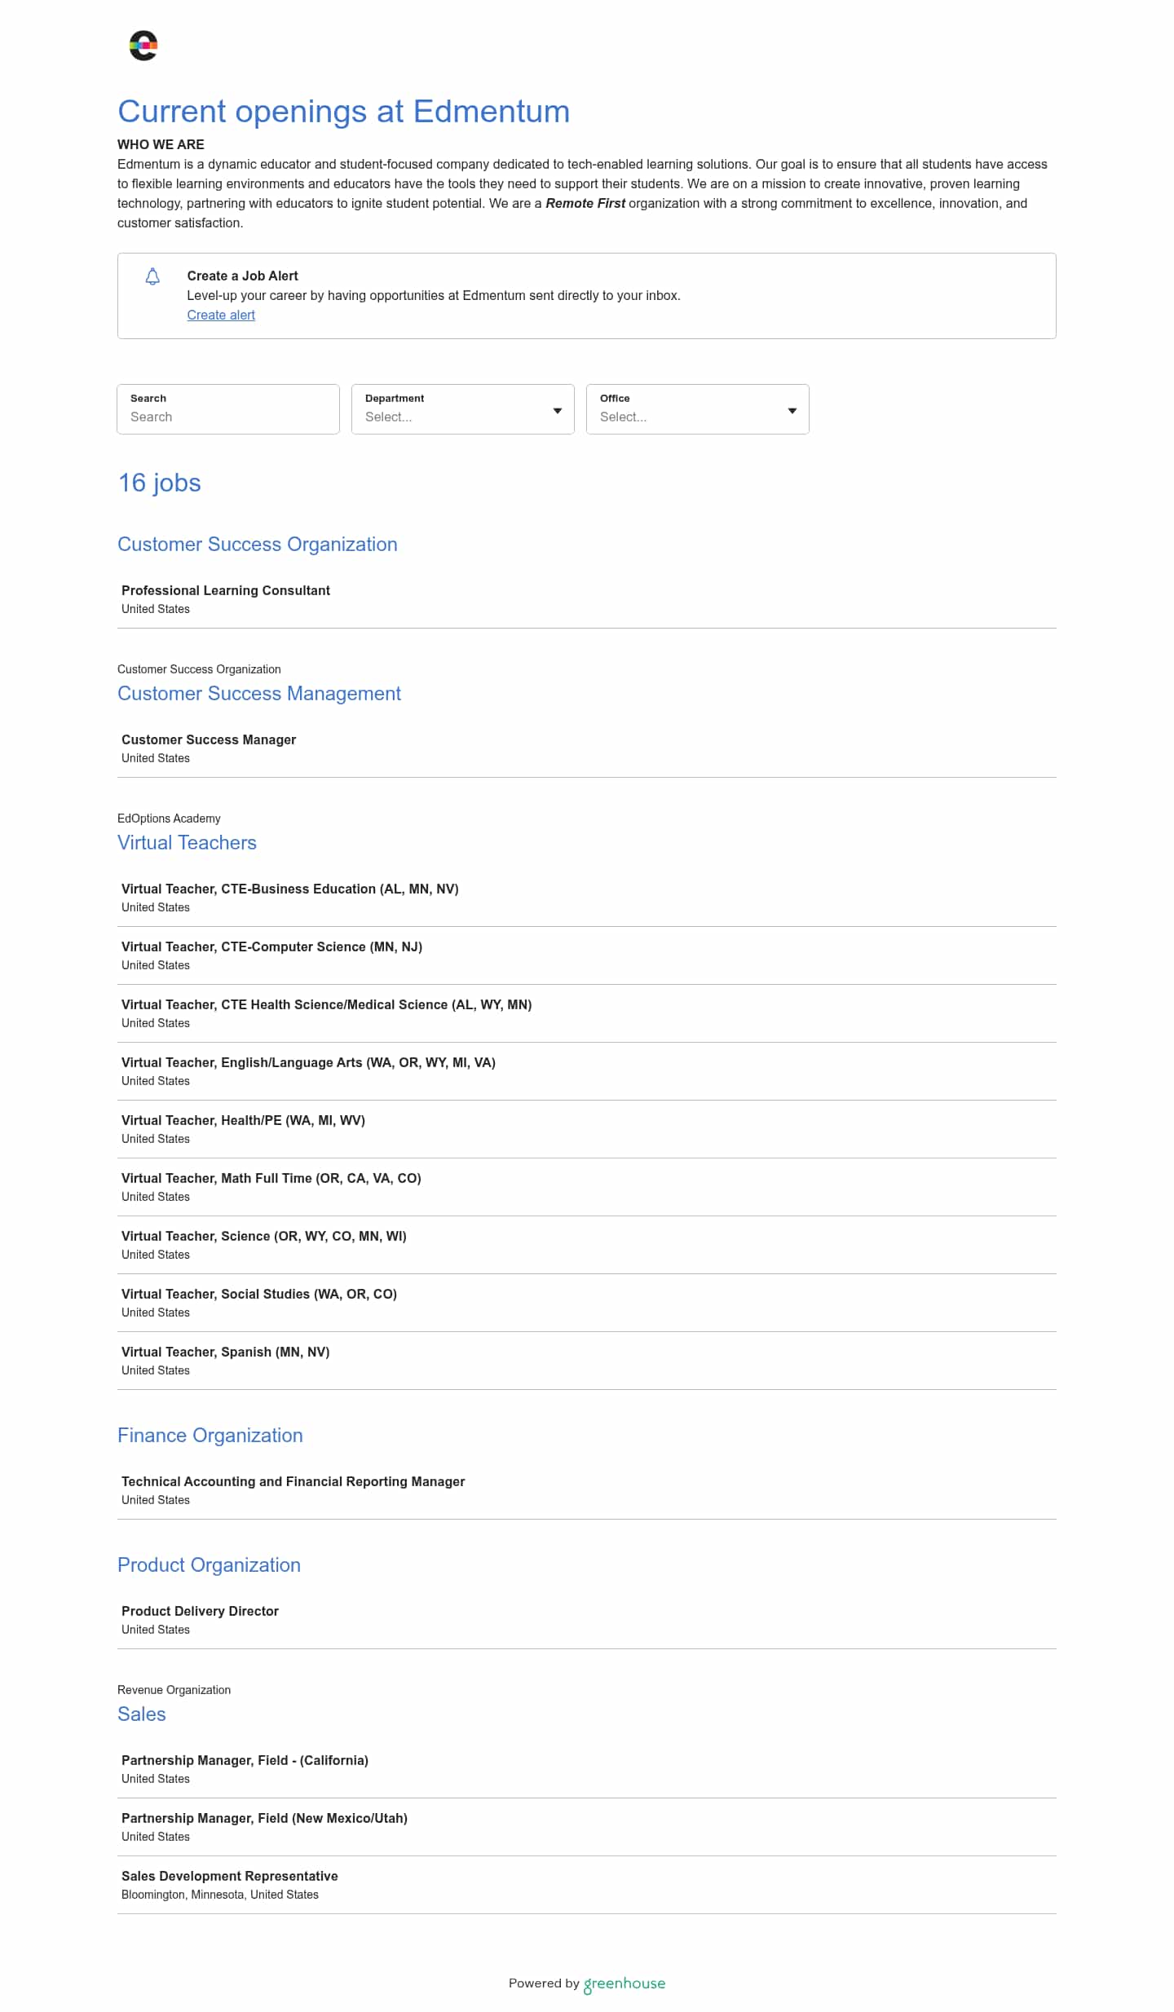Image resolution: width=1174 pixels, height=2012 pixels.
Task: Open the Department dropdown arrow
Action: pyautogui.click(x=558, y=411)
